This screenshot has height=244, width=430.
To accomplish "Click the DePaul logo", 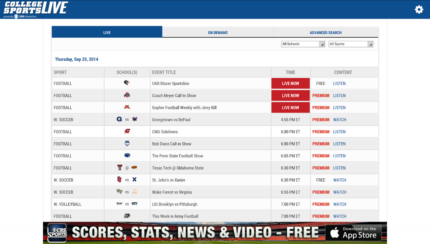I will coord(135,119).
